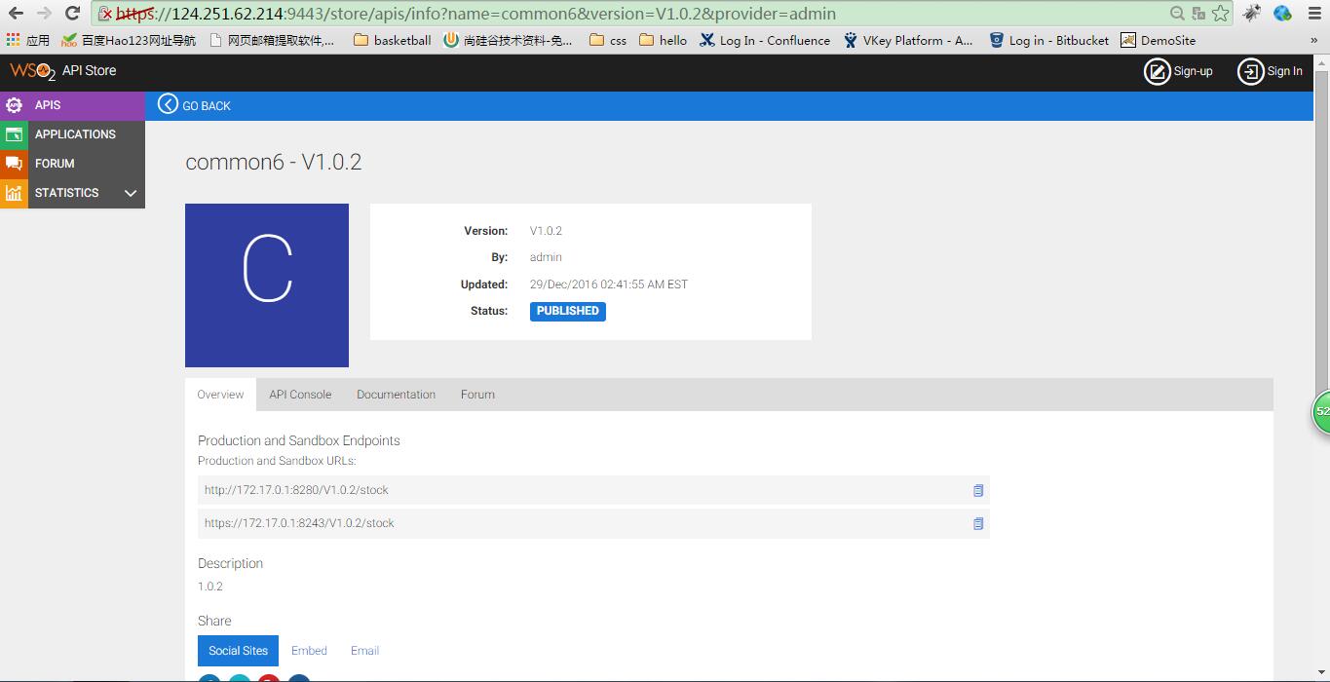Switch to the Documentation tab
1330x682 pixels.
click(x=396, y=395)
